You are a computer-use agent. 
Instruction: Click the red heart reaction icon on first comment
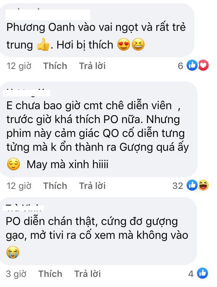pos(203,66)
